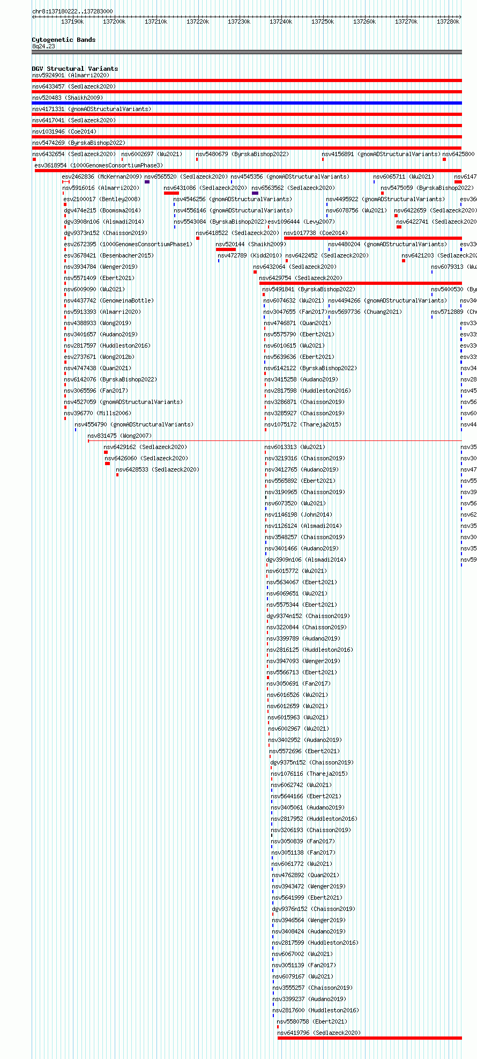Image resolution: width=477 pixels, height=1059 pixels.
Task: Click the 137240k ruler position marker
Action: point(281,21)
